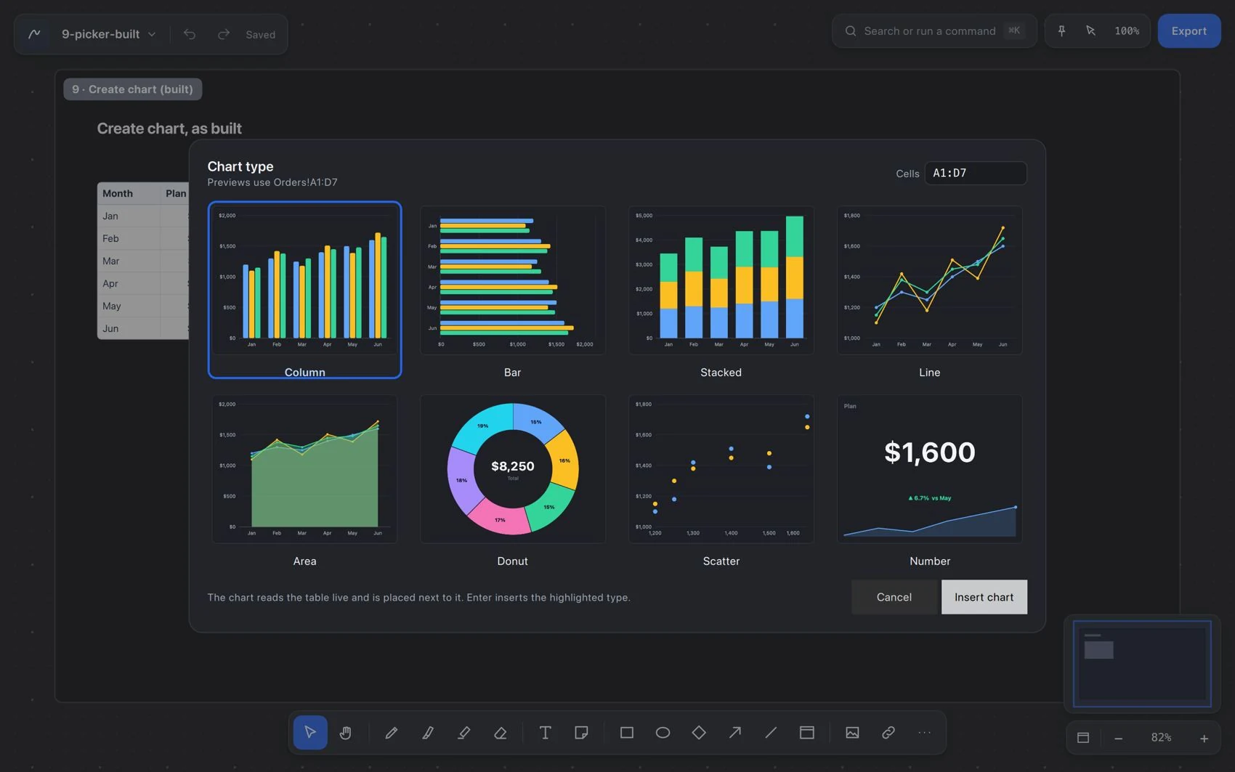
Task: Pick the highlighter tool
Action: [x=463, y=732]
